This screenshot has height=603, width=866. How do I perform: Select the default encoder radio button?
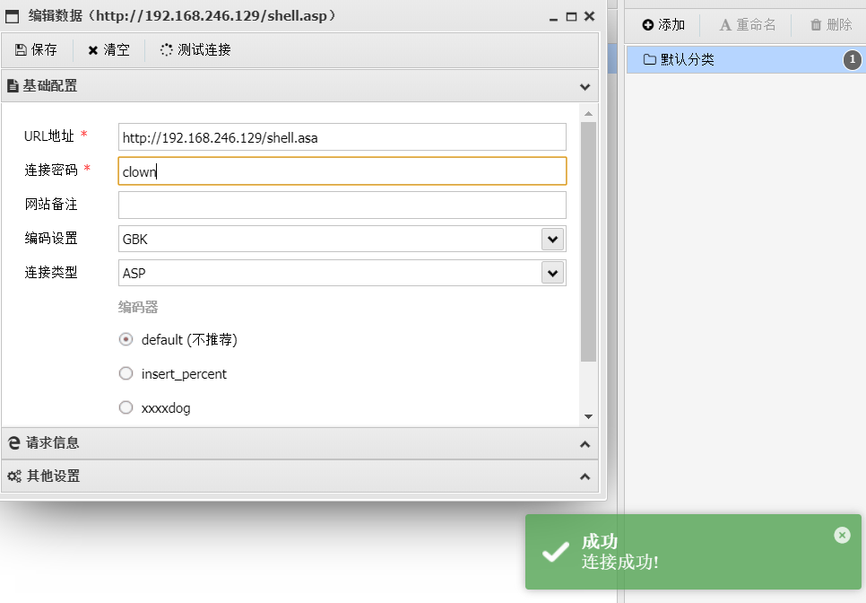(x=126, y=339)
